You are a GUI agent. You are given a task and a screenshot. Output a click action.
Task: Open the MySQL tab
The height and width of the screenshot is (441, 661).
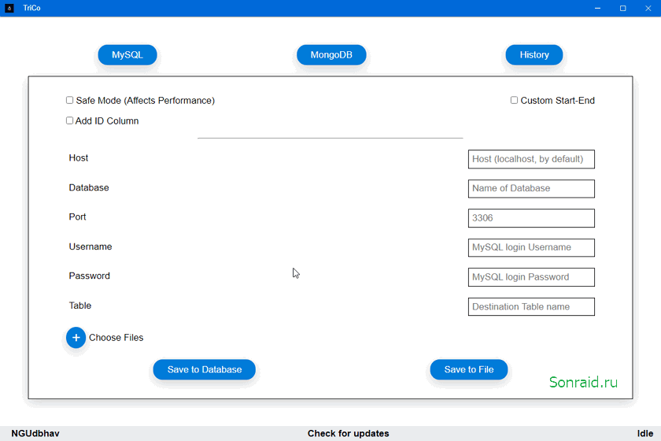pos(127,55)
